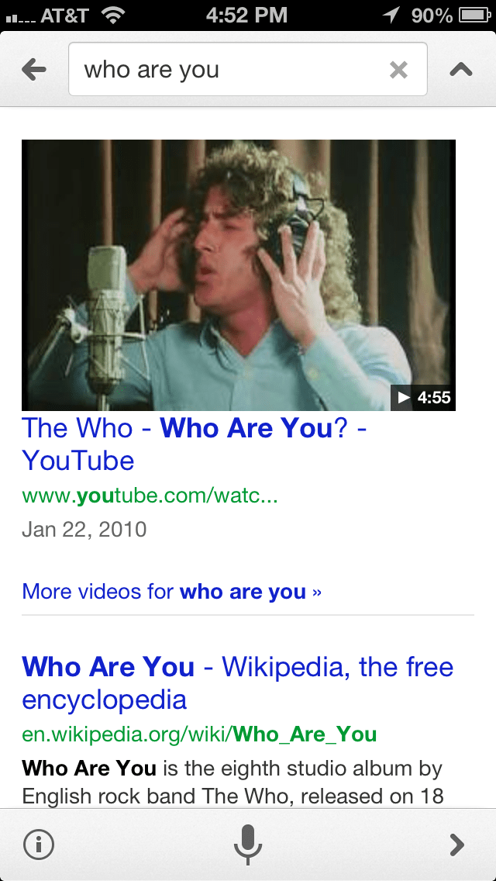Play The Who video thumbnail
The height and width of the screenshot is (881, 496).
(238, 275)
